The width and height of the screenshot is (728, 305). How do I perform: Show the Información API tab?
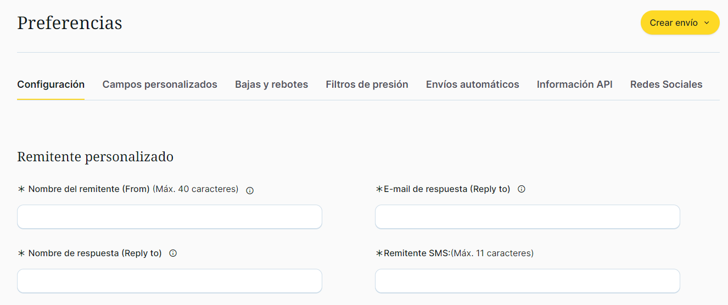coord(574,84)
